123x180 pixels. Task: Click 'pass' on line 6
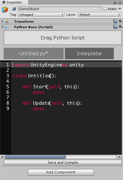(x=39, y=92)
